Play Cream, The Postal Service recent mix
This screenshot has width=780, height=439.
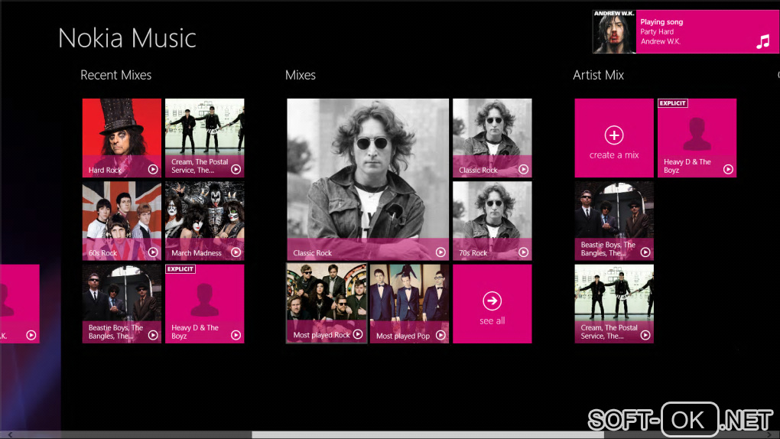click(236, 169)
